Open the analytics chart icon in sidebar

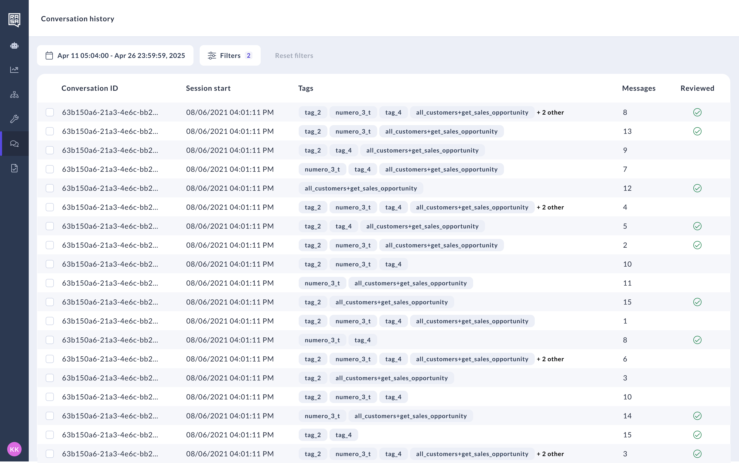tap(14, 70)
